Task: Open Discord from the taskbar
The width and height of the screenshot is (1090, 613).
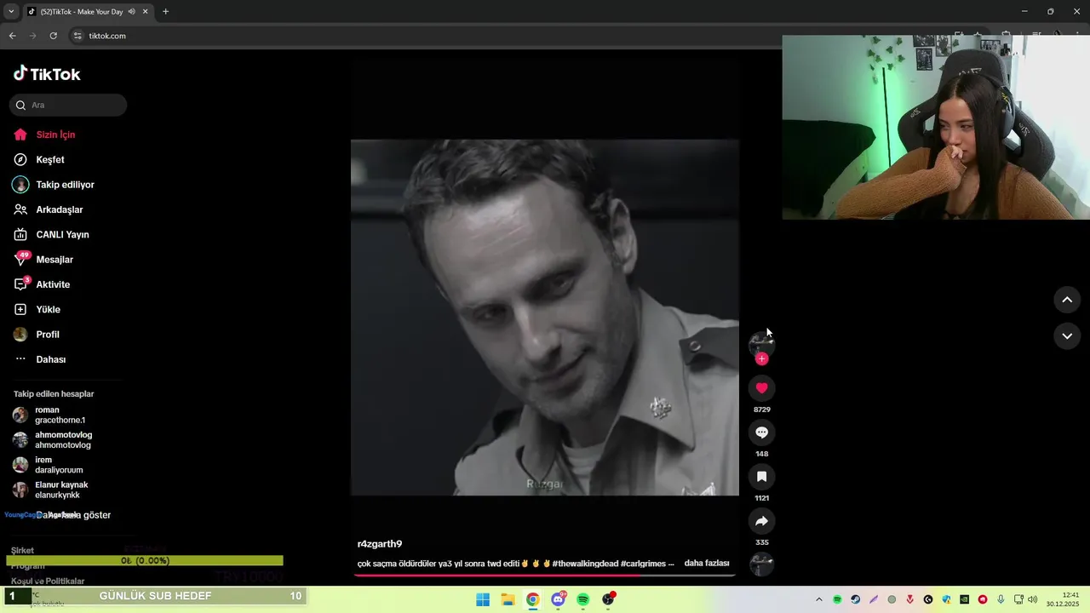Action: [x=558, y=599]
